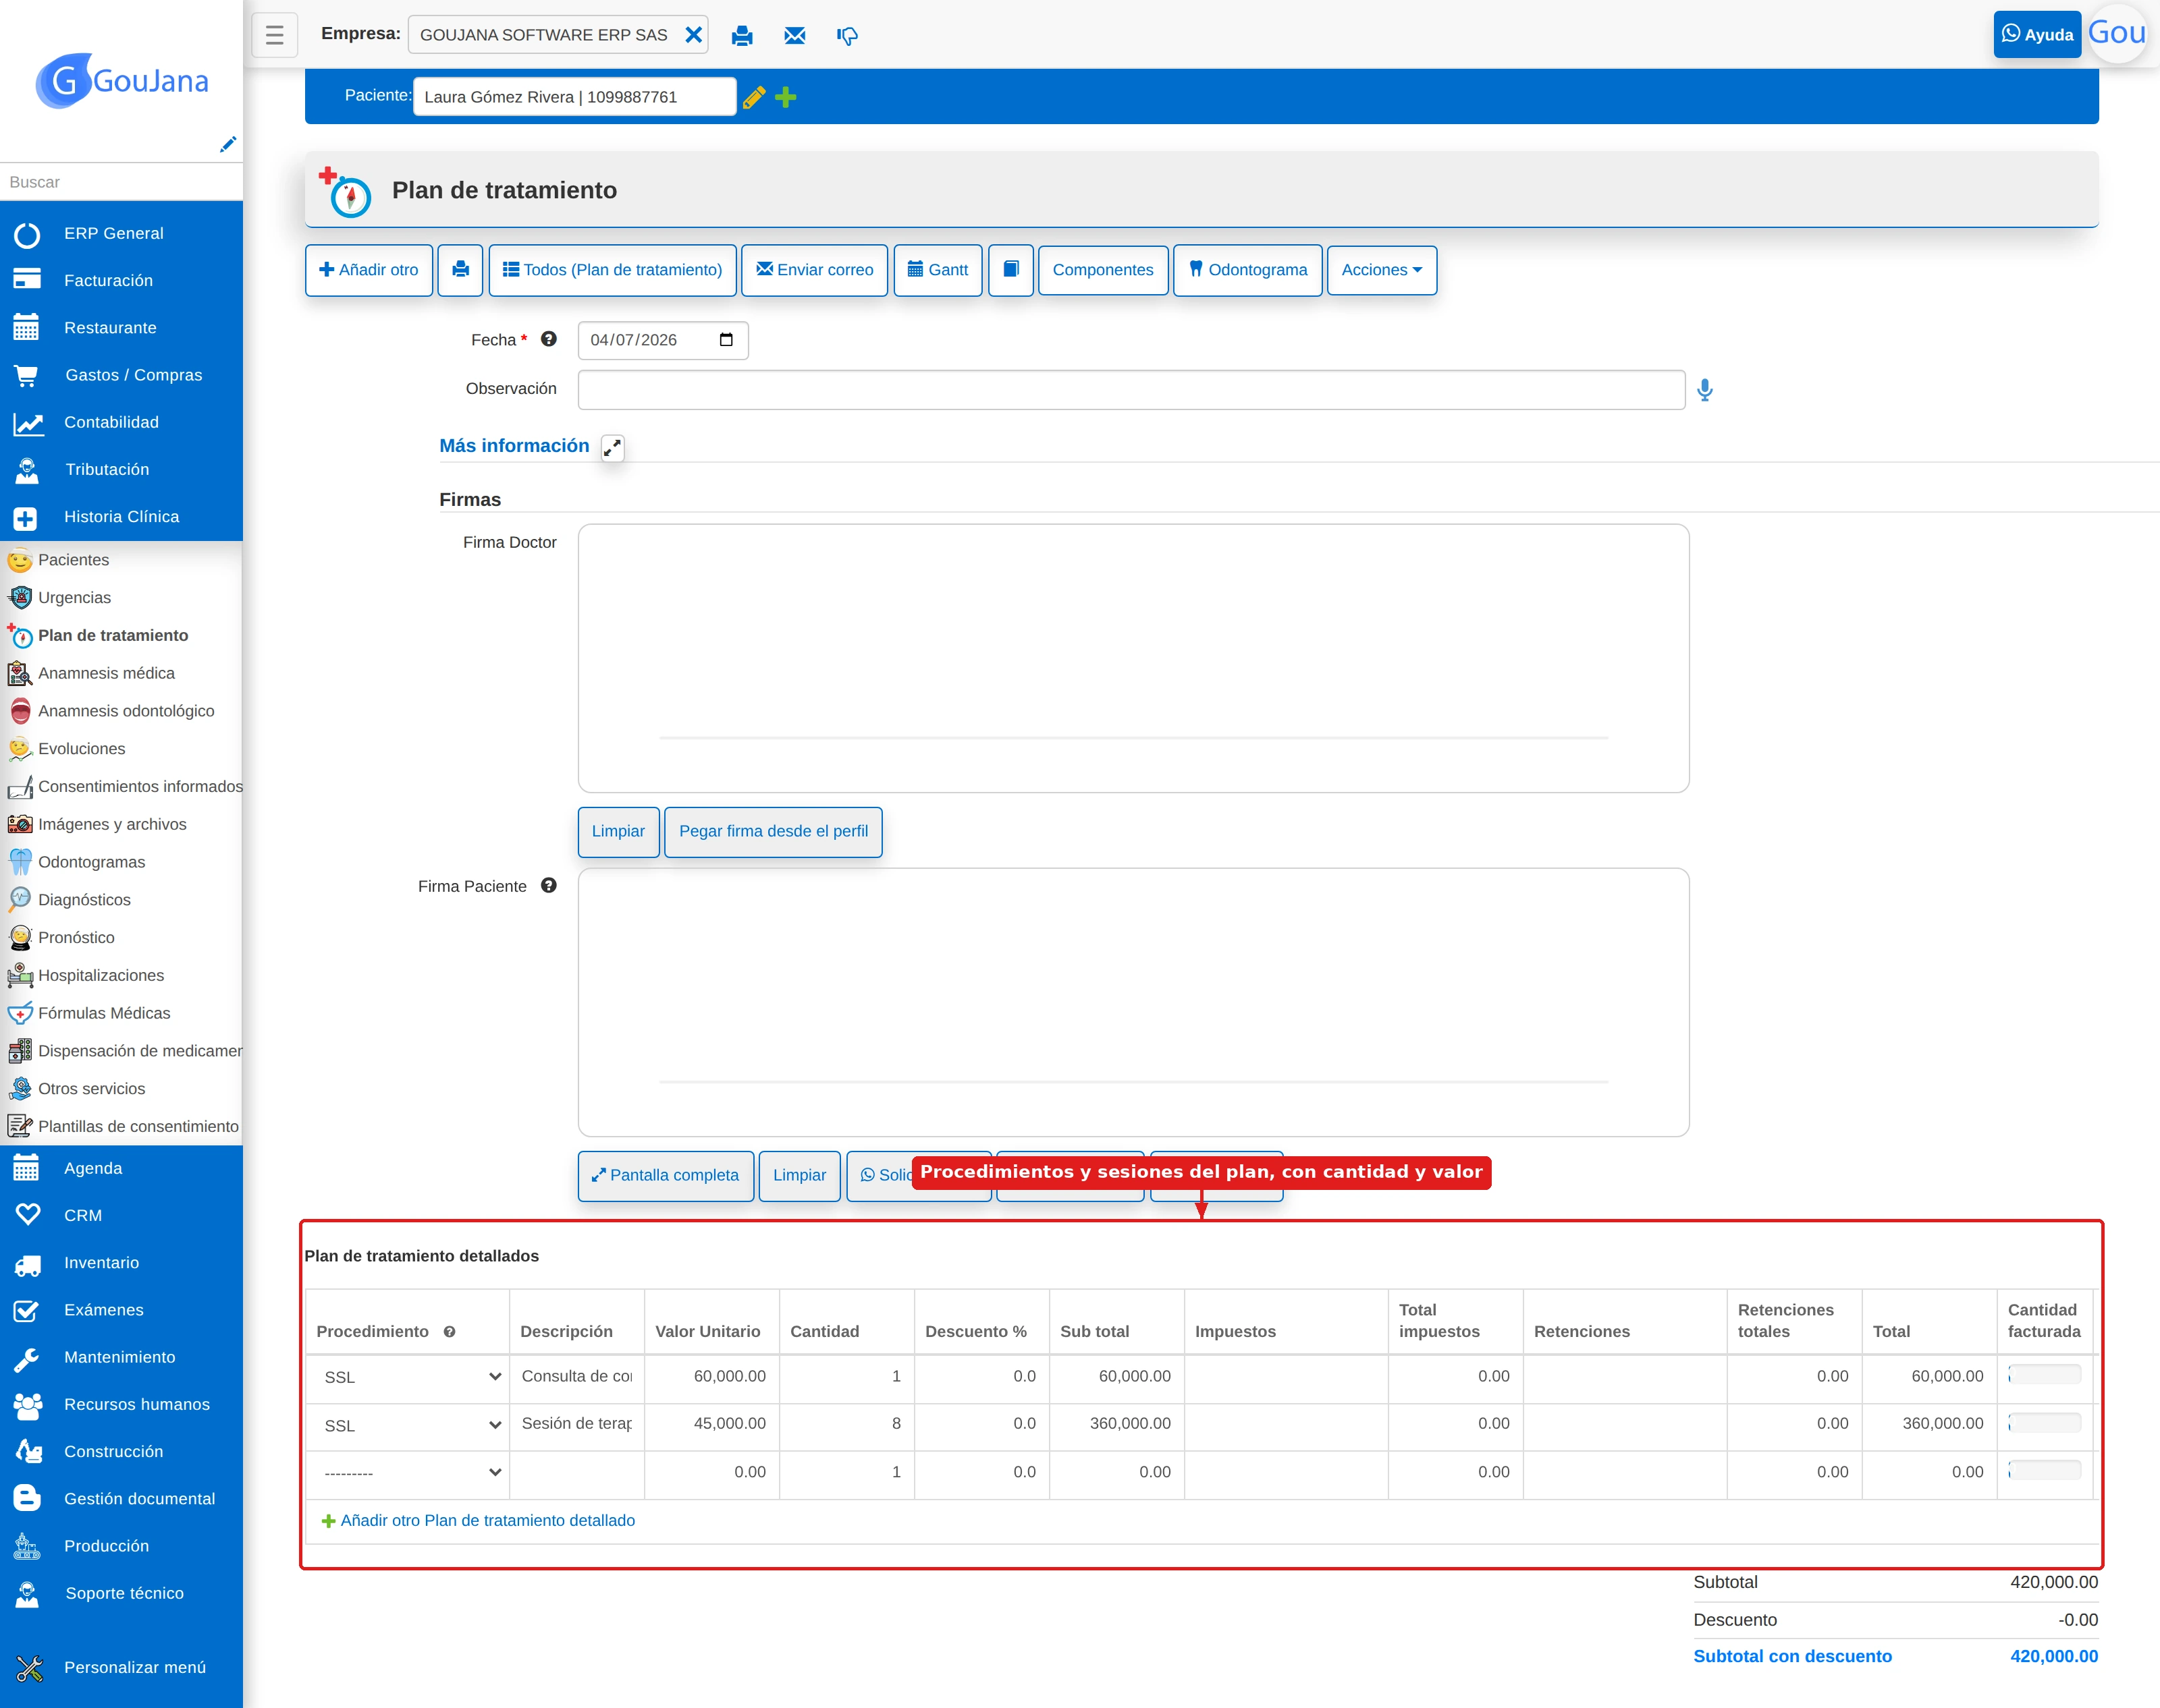This screenshot has width=2160, height=1708.
Task: Click the Paciente name field
Action: pyautogui.click(x=574, y=97)
